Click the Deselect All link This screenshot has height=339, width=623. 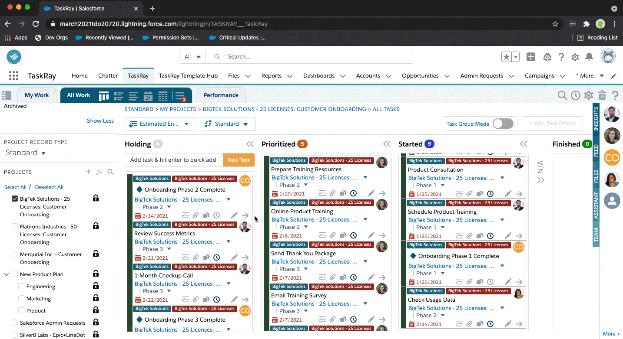click(x=49, y=187)
